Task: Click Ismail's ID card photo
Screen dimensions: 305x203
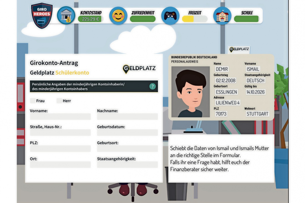Action: [x=190, y=92]
